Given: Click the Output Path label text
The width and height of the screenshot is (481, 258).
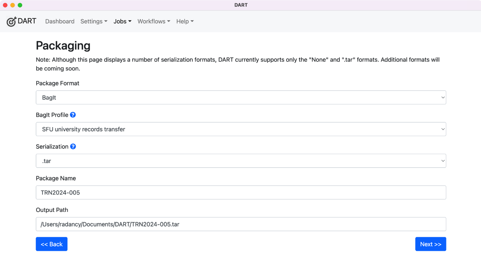Looking at the screenshot, I should click(52, 210).
